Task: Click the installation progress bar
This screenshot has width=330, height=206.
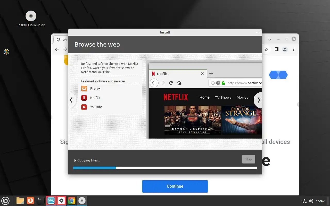Action: pyautogui.click(x=165, y=168)
